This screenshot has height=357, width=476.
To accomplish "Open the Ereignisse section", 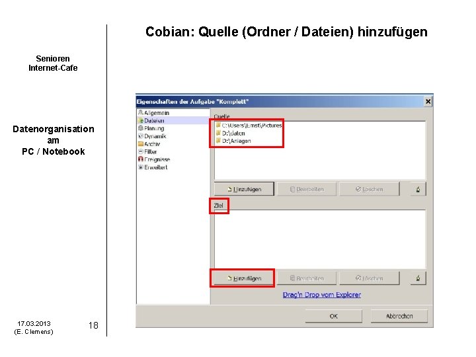I will [x=154, y=159].
